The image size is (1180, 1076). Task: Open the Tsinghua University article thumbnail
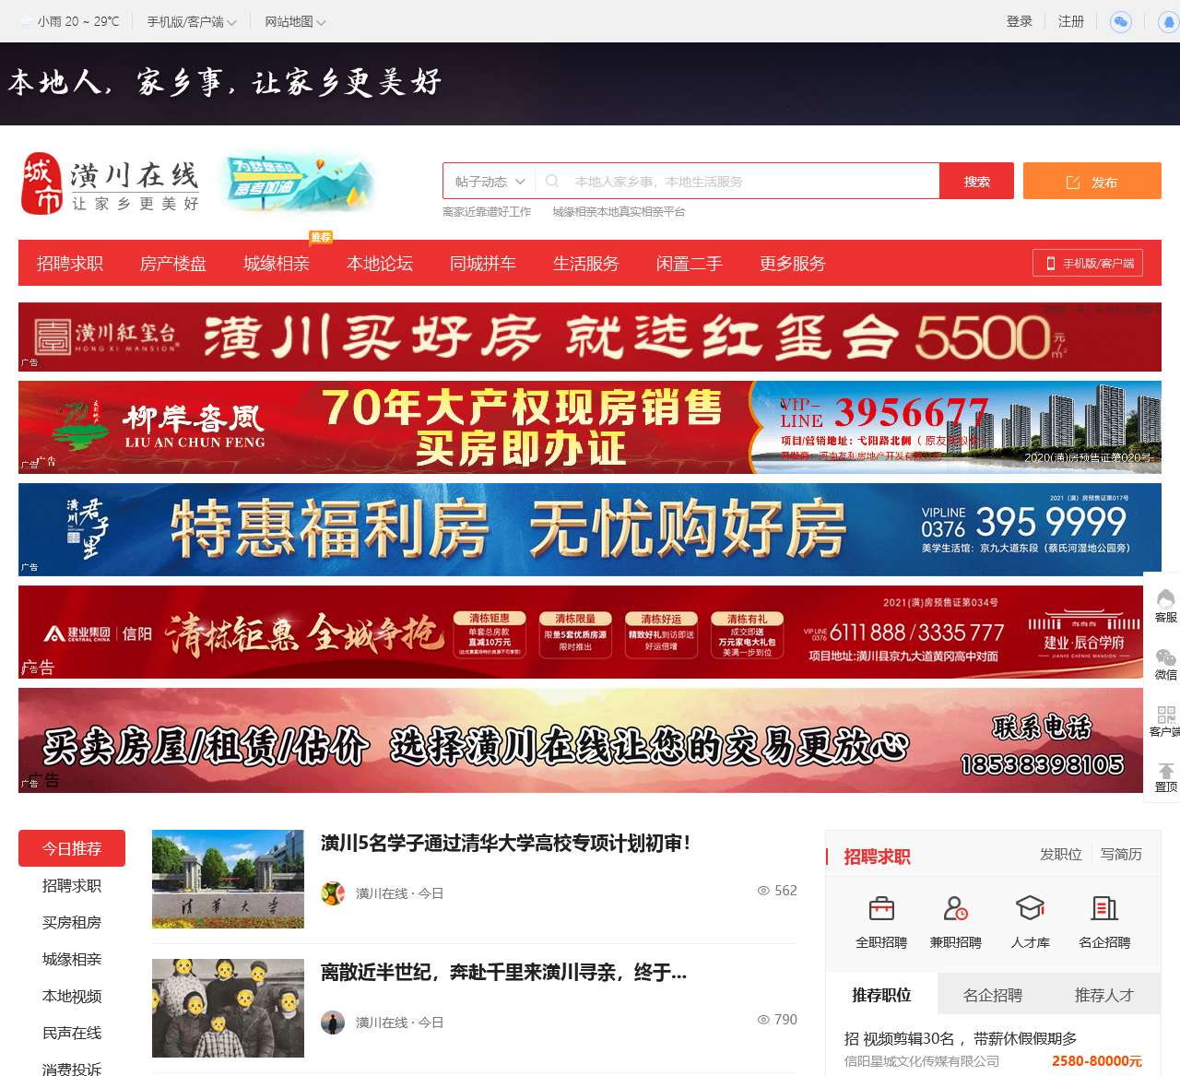tap(228, 879)
